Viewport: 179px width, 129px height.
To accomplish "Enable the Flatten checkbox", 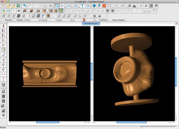I will tap(15, 20).
